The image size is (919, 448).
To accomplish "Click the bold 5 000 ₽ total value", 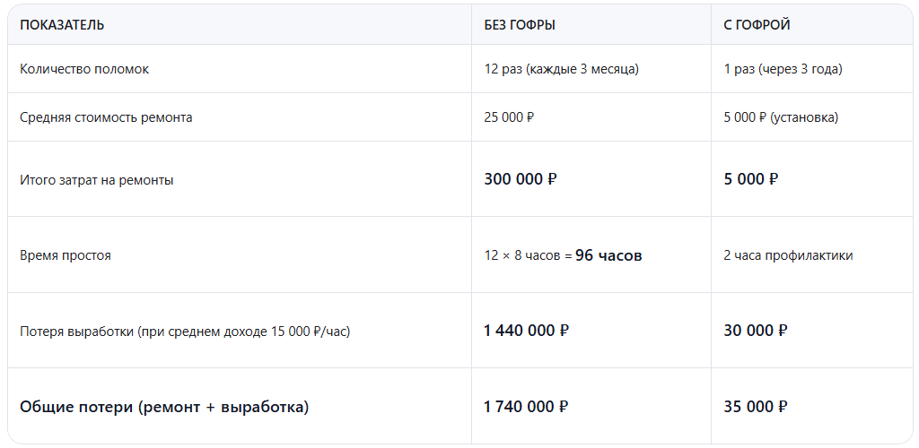I will coord(751,179).
